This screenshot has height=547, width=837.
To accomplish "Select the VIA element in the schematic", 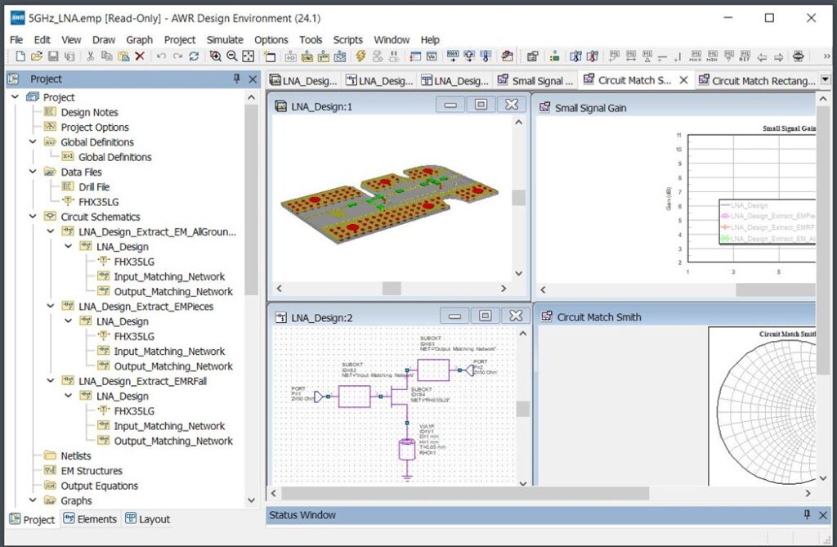I will (407, 450).
